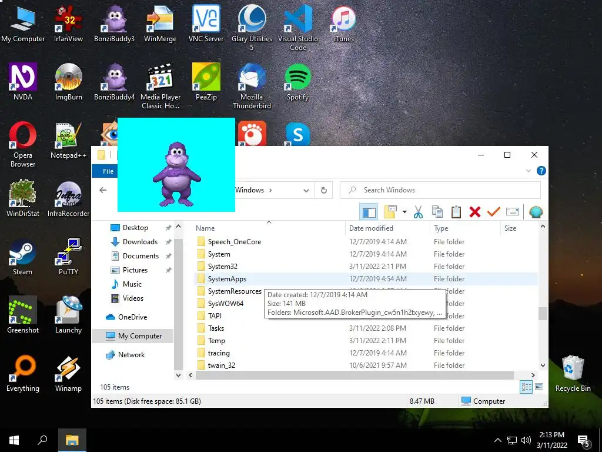This screenshot has height=452, width=602.
Task: Open the new folder dropdown arrow
Action: pyautogui.click(x=404, y=212)
